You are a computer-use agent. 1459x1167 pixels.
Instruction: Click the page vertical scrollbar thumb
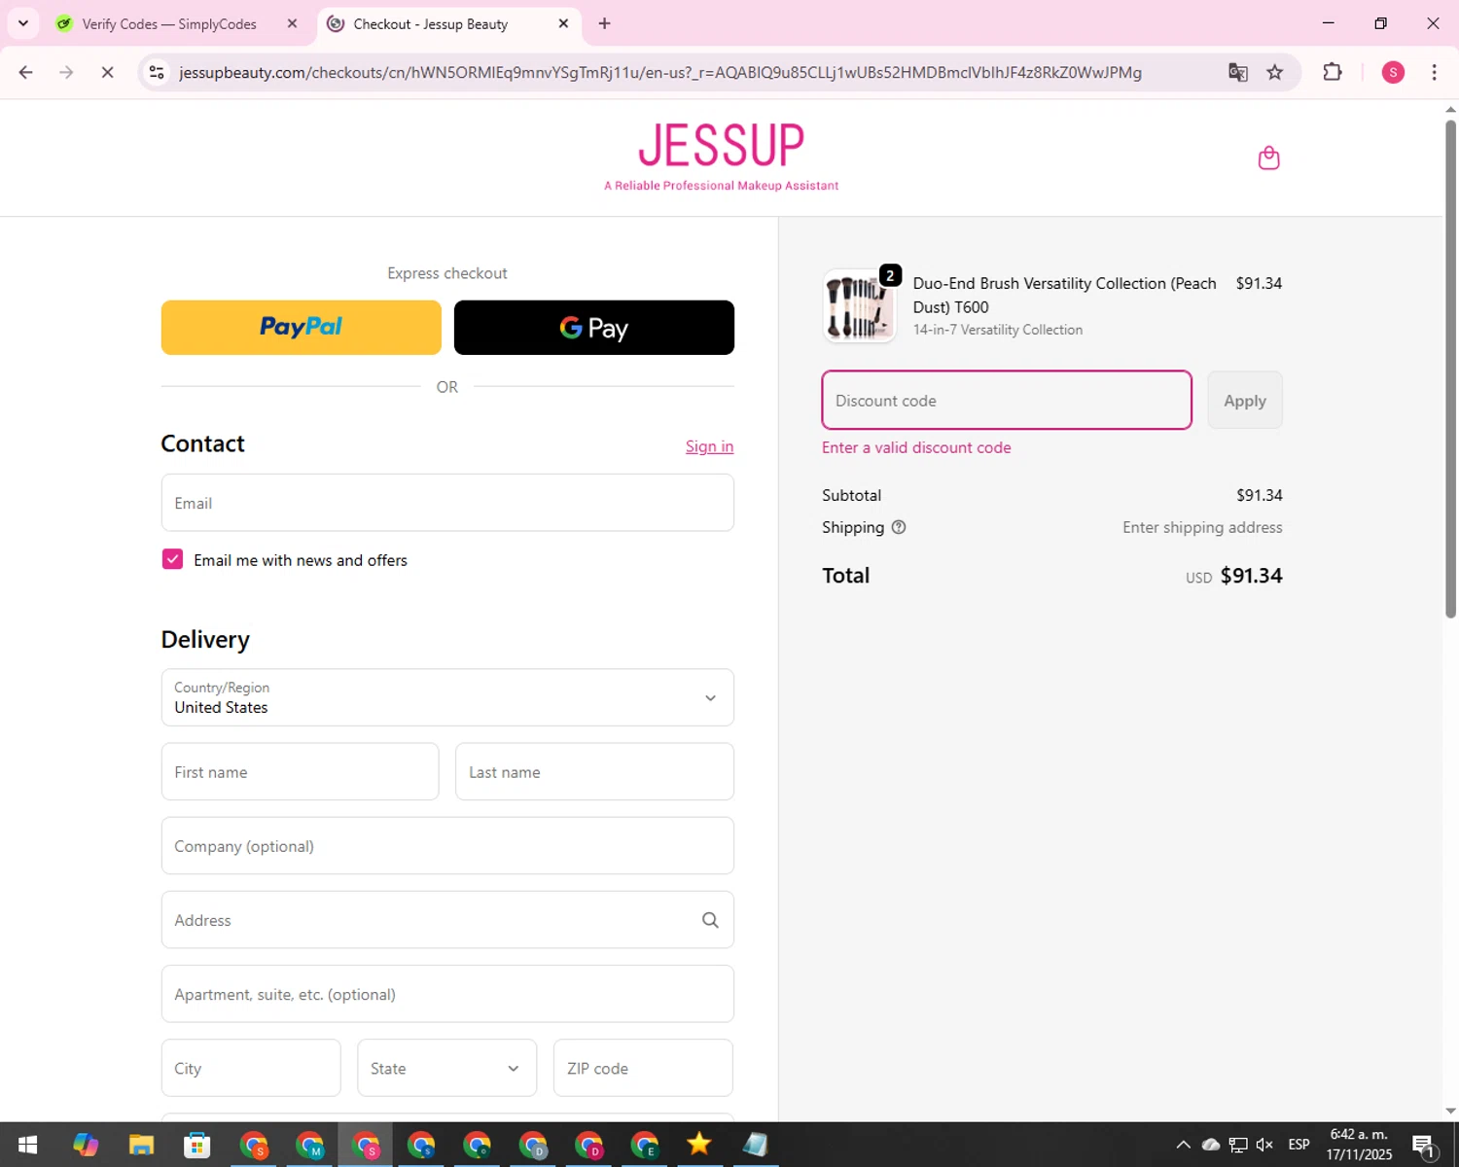(1450, 368)
